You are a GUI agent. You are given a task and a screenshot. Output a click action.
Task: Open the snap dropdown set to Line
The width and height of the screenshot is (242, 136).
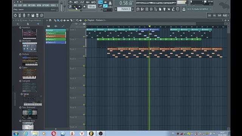coord(107,10)
